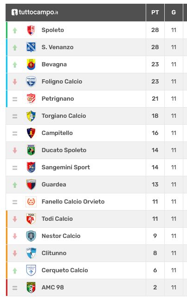Sort by the G column header
The height and width of the screenshot is (301, 187).
pos(174,12)
